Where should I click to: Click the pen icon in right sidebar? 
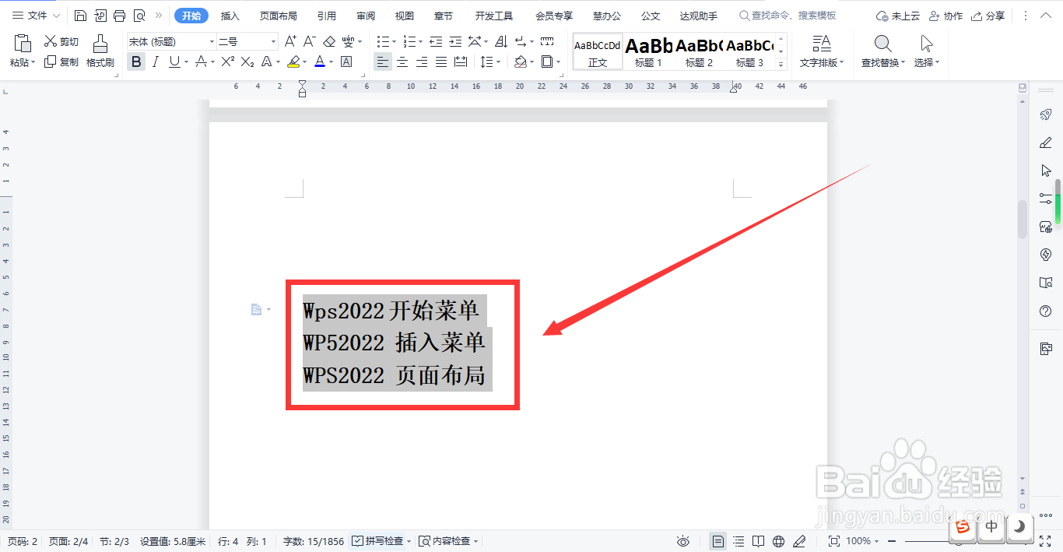point(1046,142)
